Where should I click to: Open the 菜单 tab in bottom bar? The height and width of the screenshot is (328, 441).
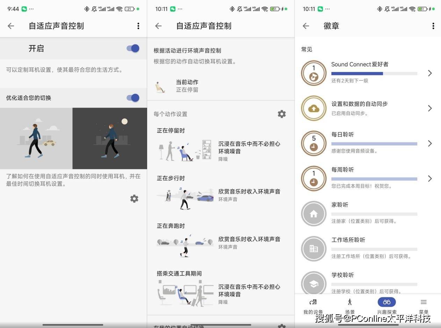pos(424,306)
